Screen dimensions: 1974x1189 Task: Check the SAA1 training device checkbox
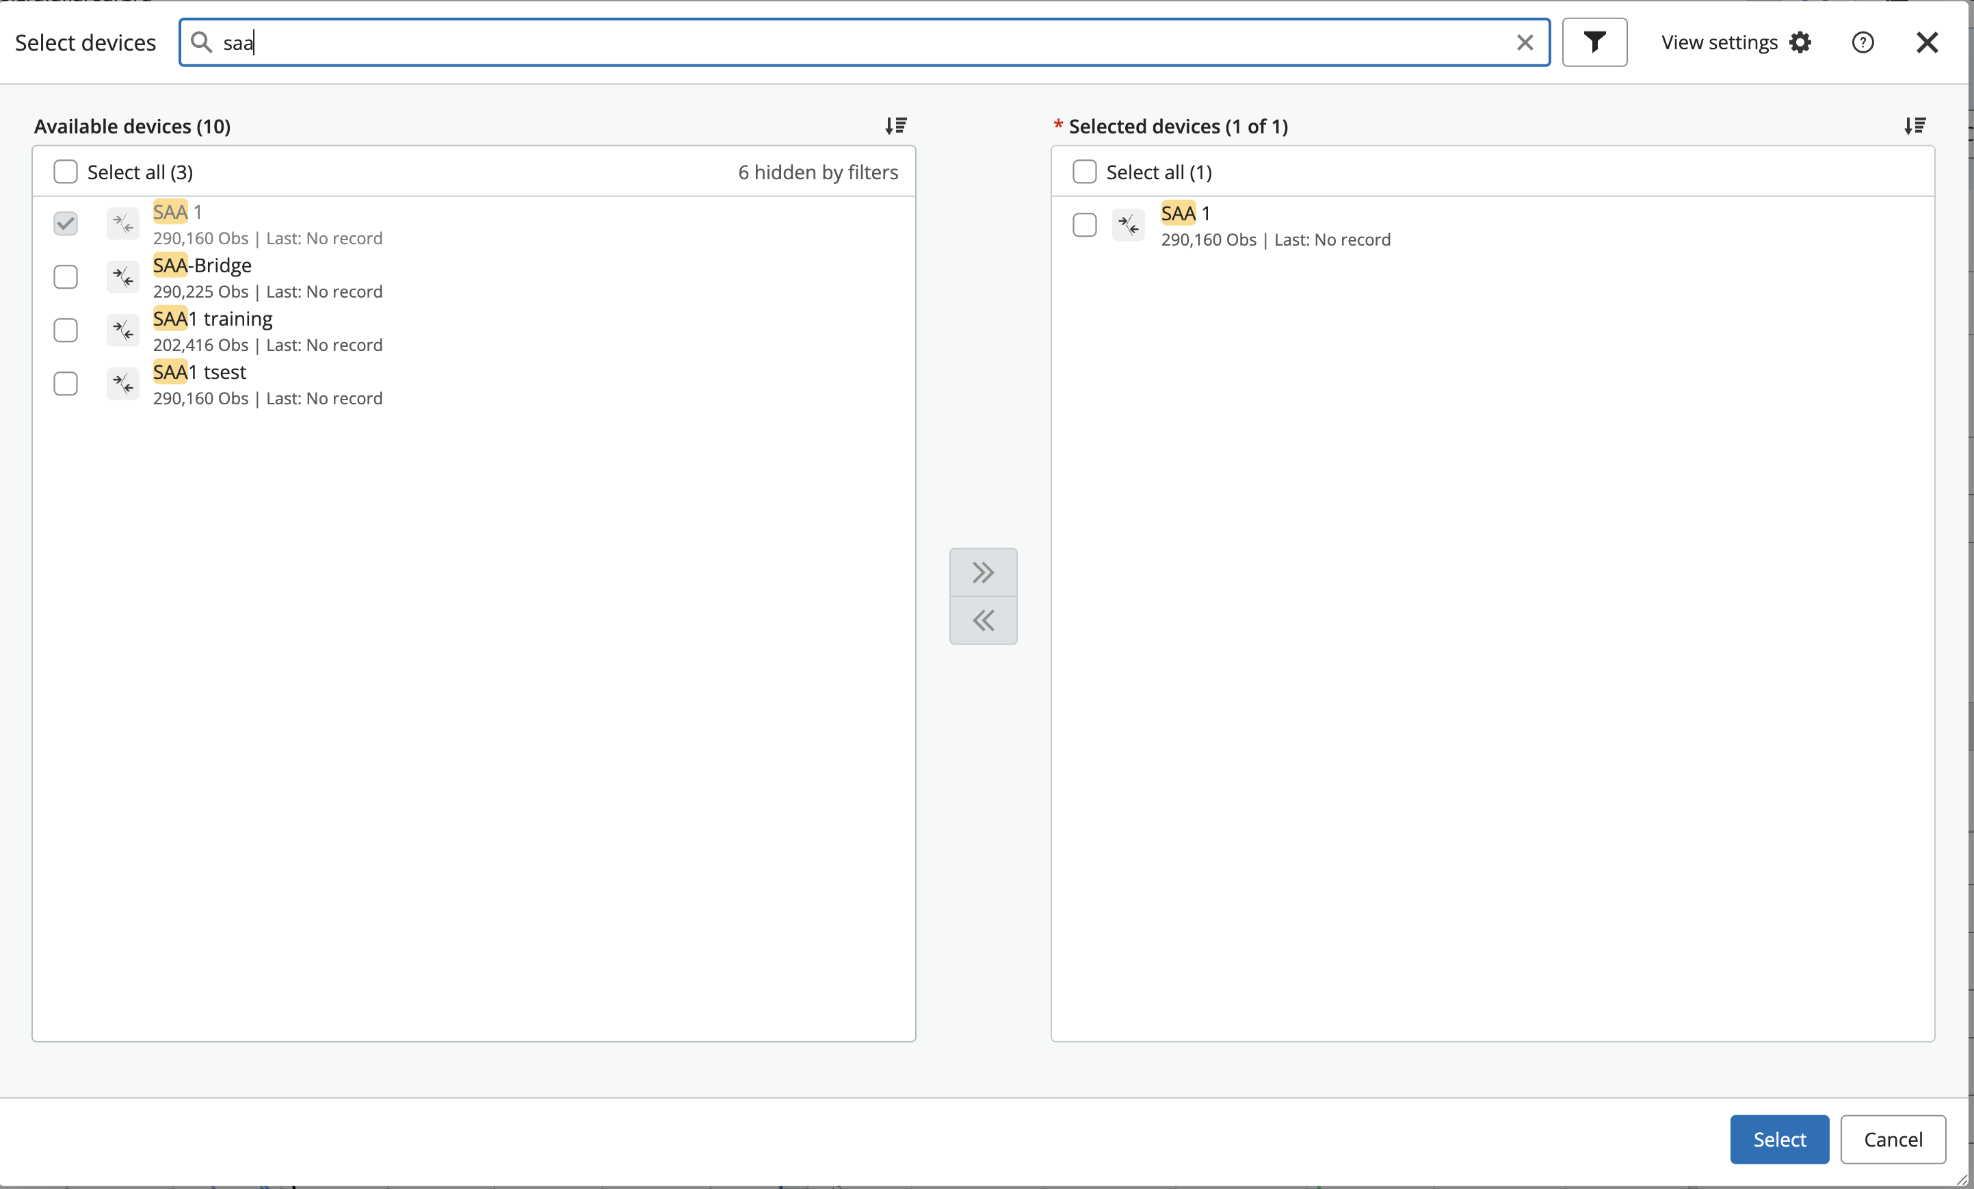click(65, 330)
